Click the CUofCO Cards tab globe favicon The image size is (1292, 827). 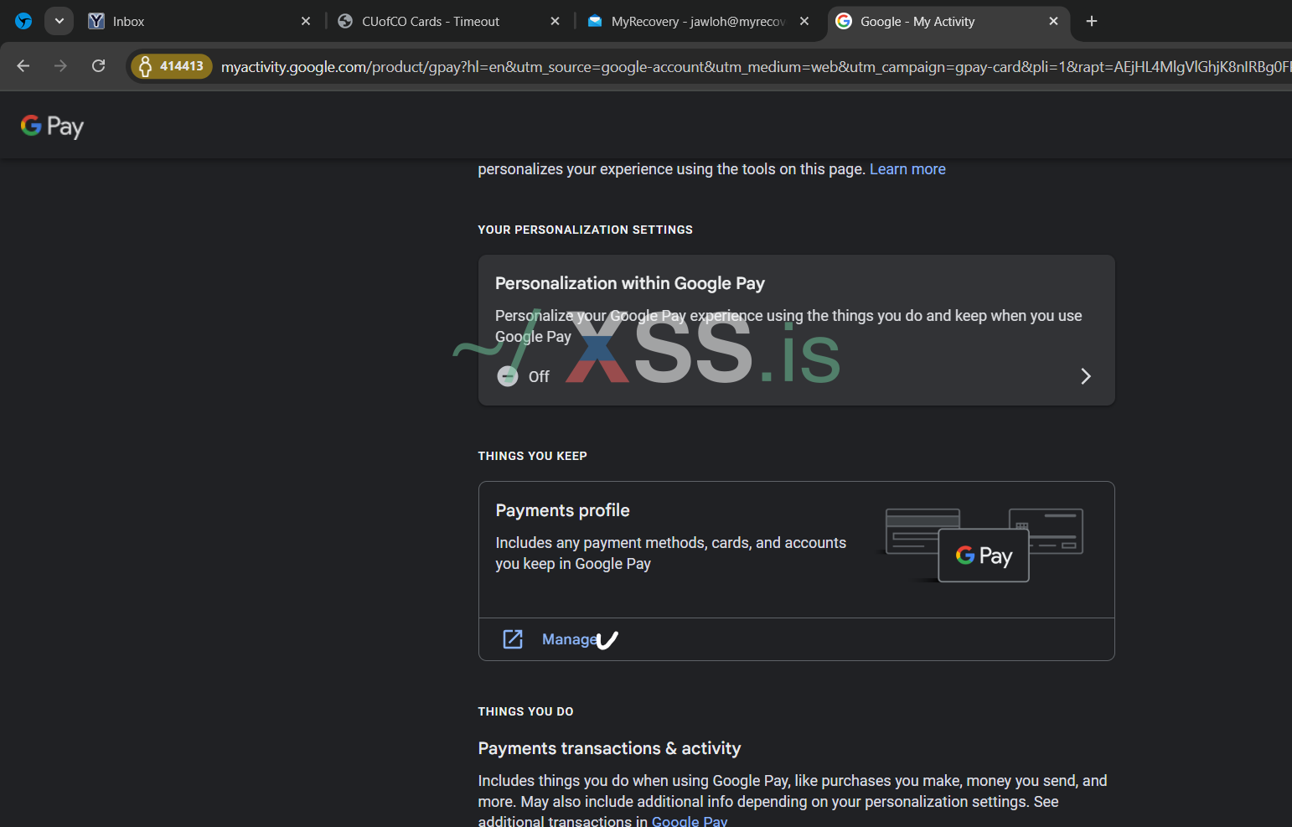point(345,21)
